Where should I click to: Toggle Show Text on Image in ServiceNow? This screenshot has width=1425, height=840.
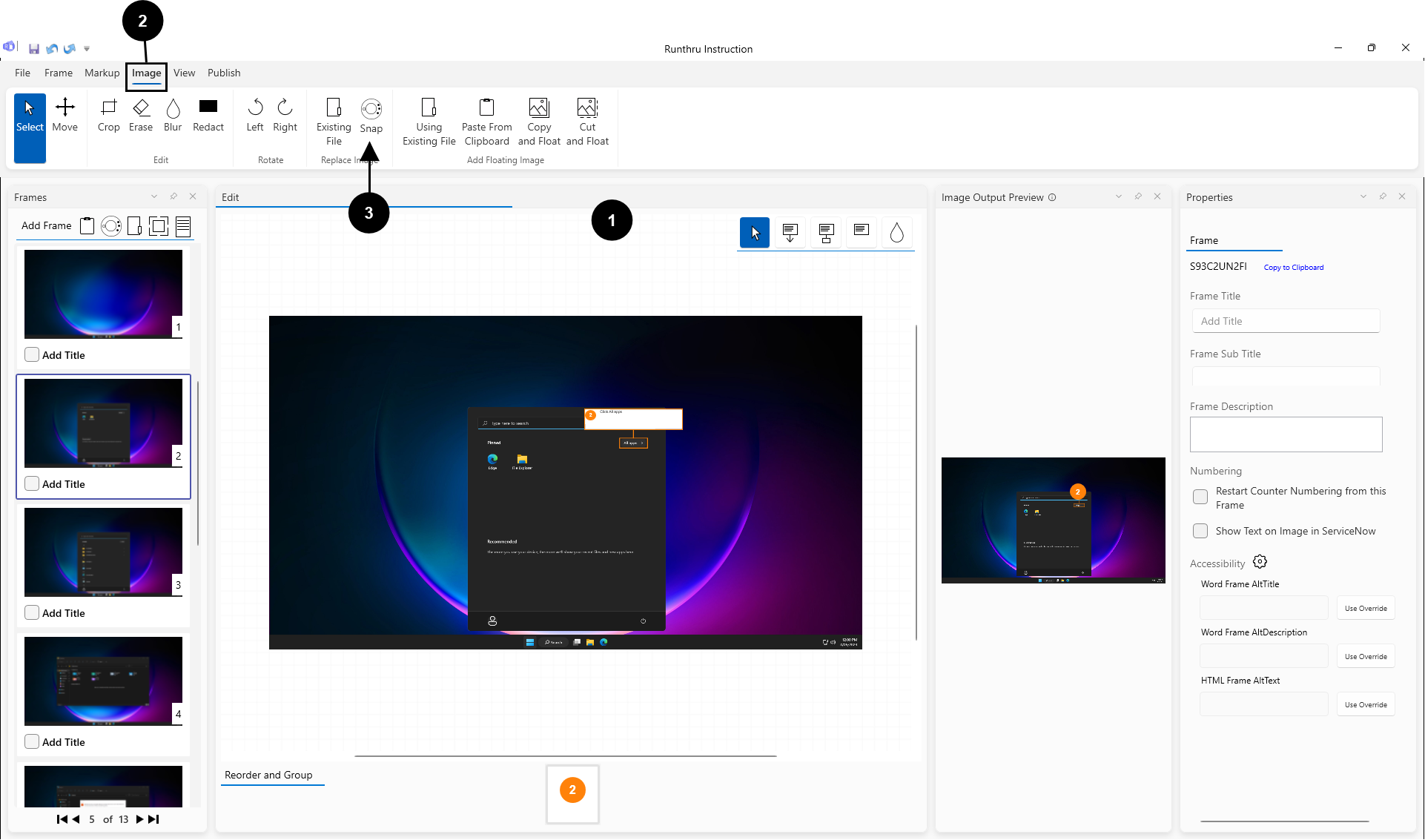[x=1200, y=531]
